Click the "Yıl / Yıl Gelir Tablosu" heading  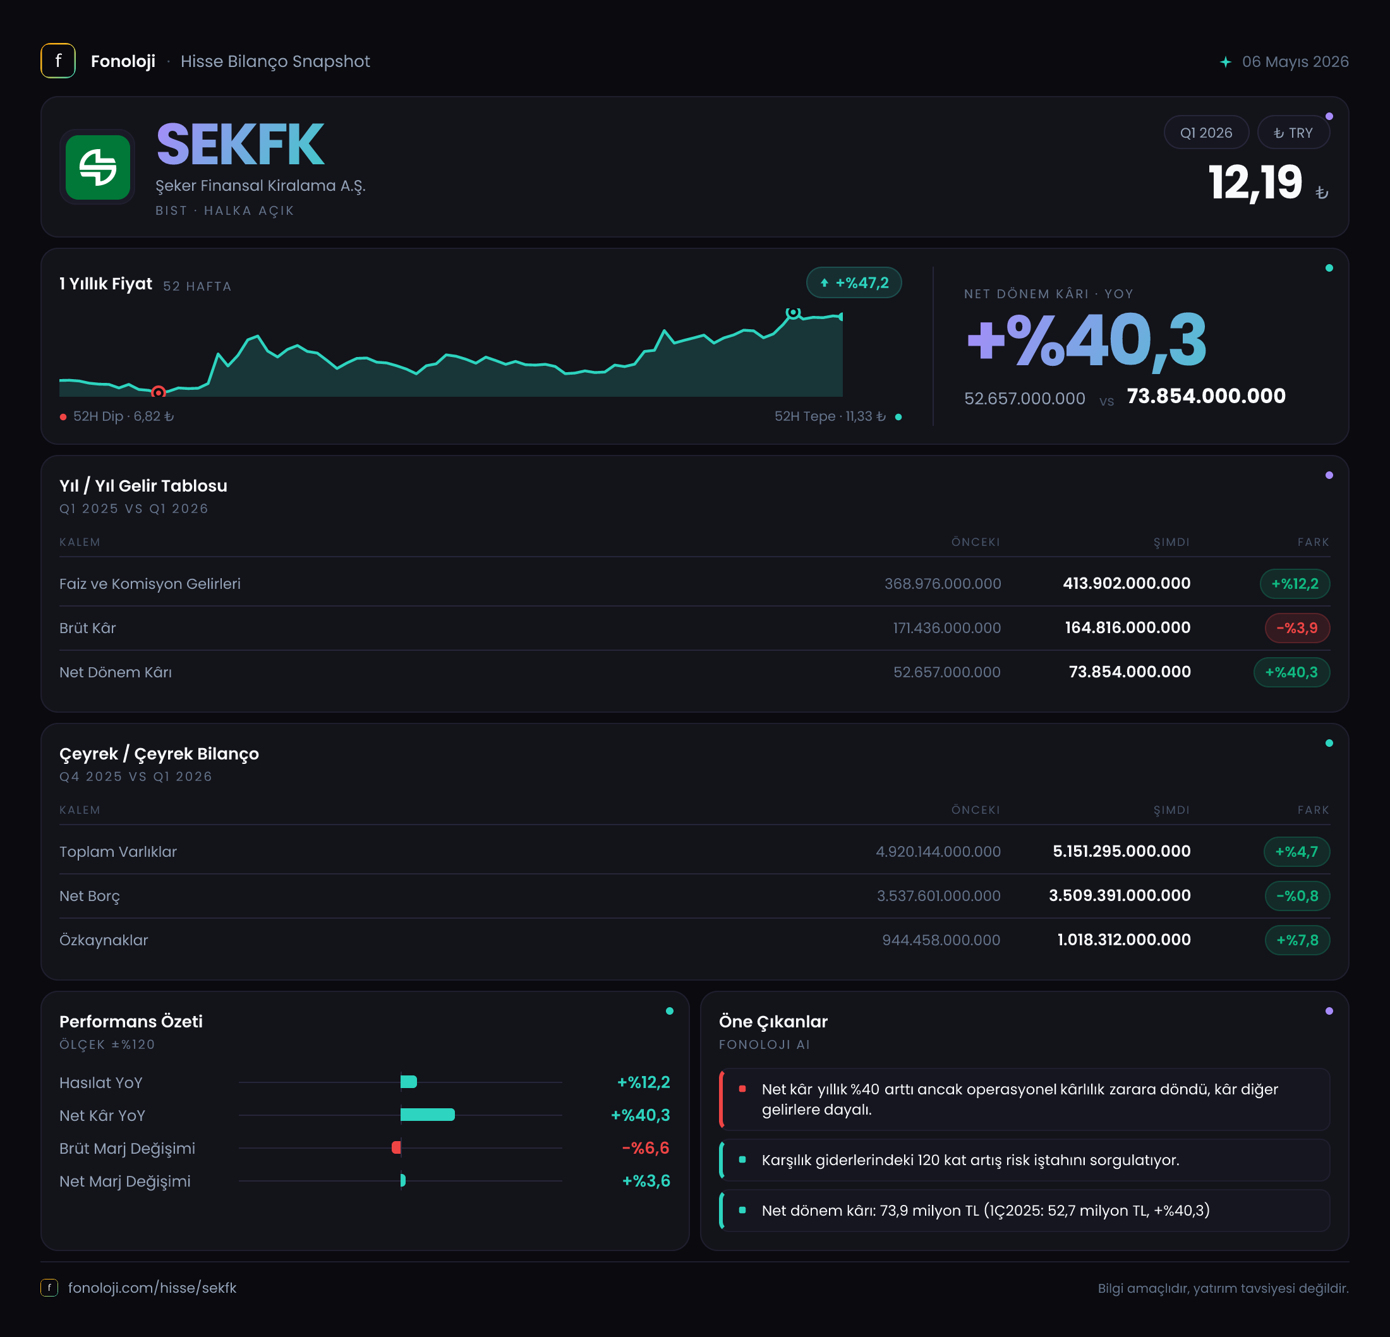click(x=143, y=486)
